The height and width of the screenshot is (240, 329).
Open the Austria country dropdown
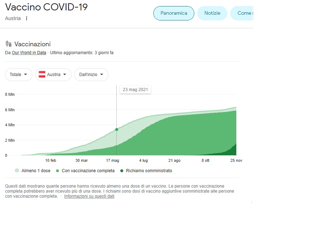(x=53, y=75)
